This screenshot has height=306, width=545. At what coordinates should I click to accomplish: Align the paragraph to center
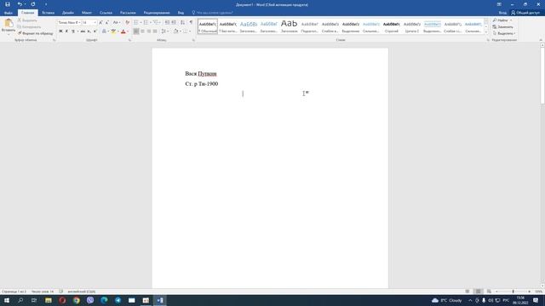[142, 31]
